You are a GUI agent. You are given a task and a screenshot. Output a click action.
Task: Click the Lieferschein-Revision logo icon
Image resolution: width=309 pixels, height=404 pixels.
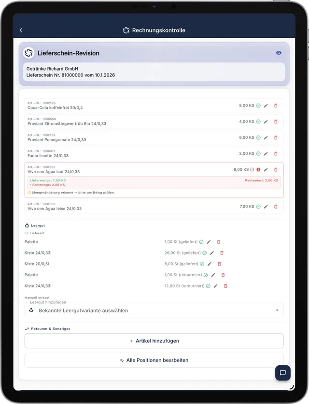click(29, 53)
